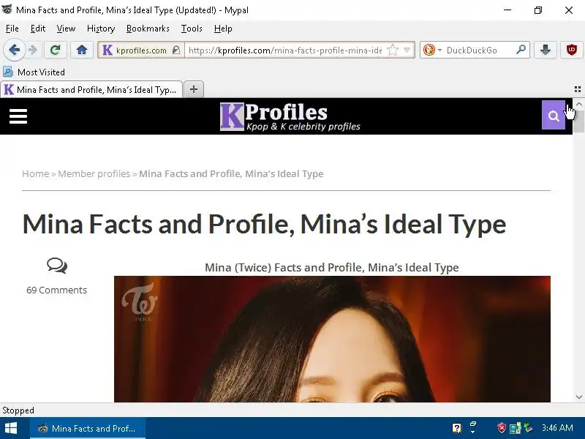This screenshot has height=439, width=585.
Task: Open a new tab with plus button
Action: click(194, 89)
